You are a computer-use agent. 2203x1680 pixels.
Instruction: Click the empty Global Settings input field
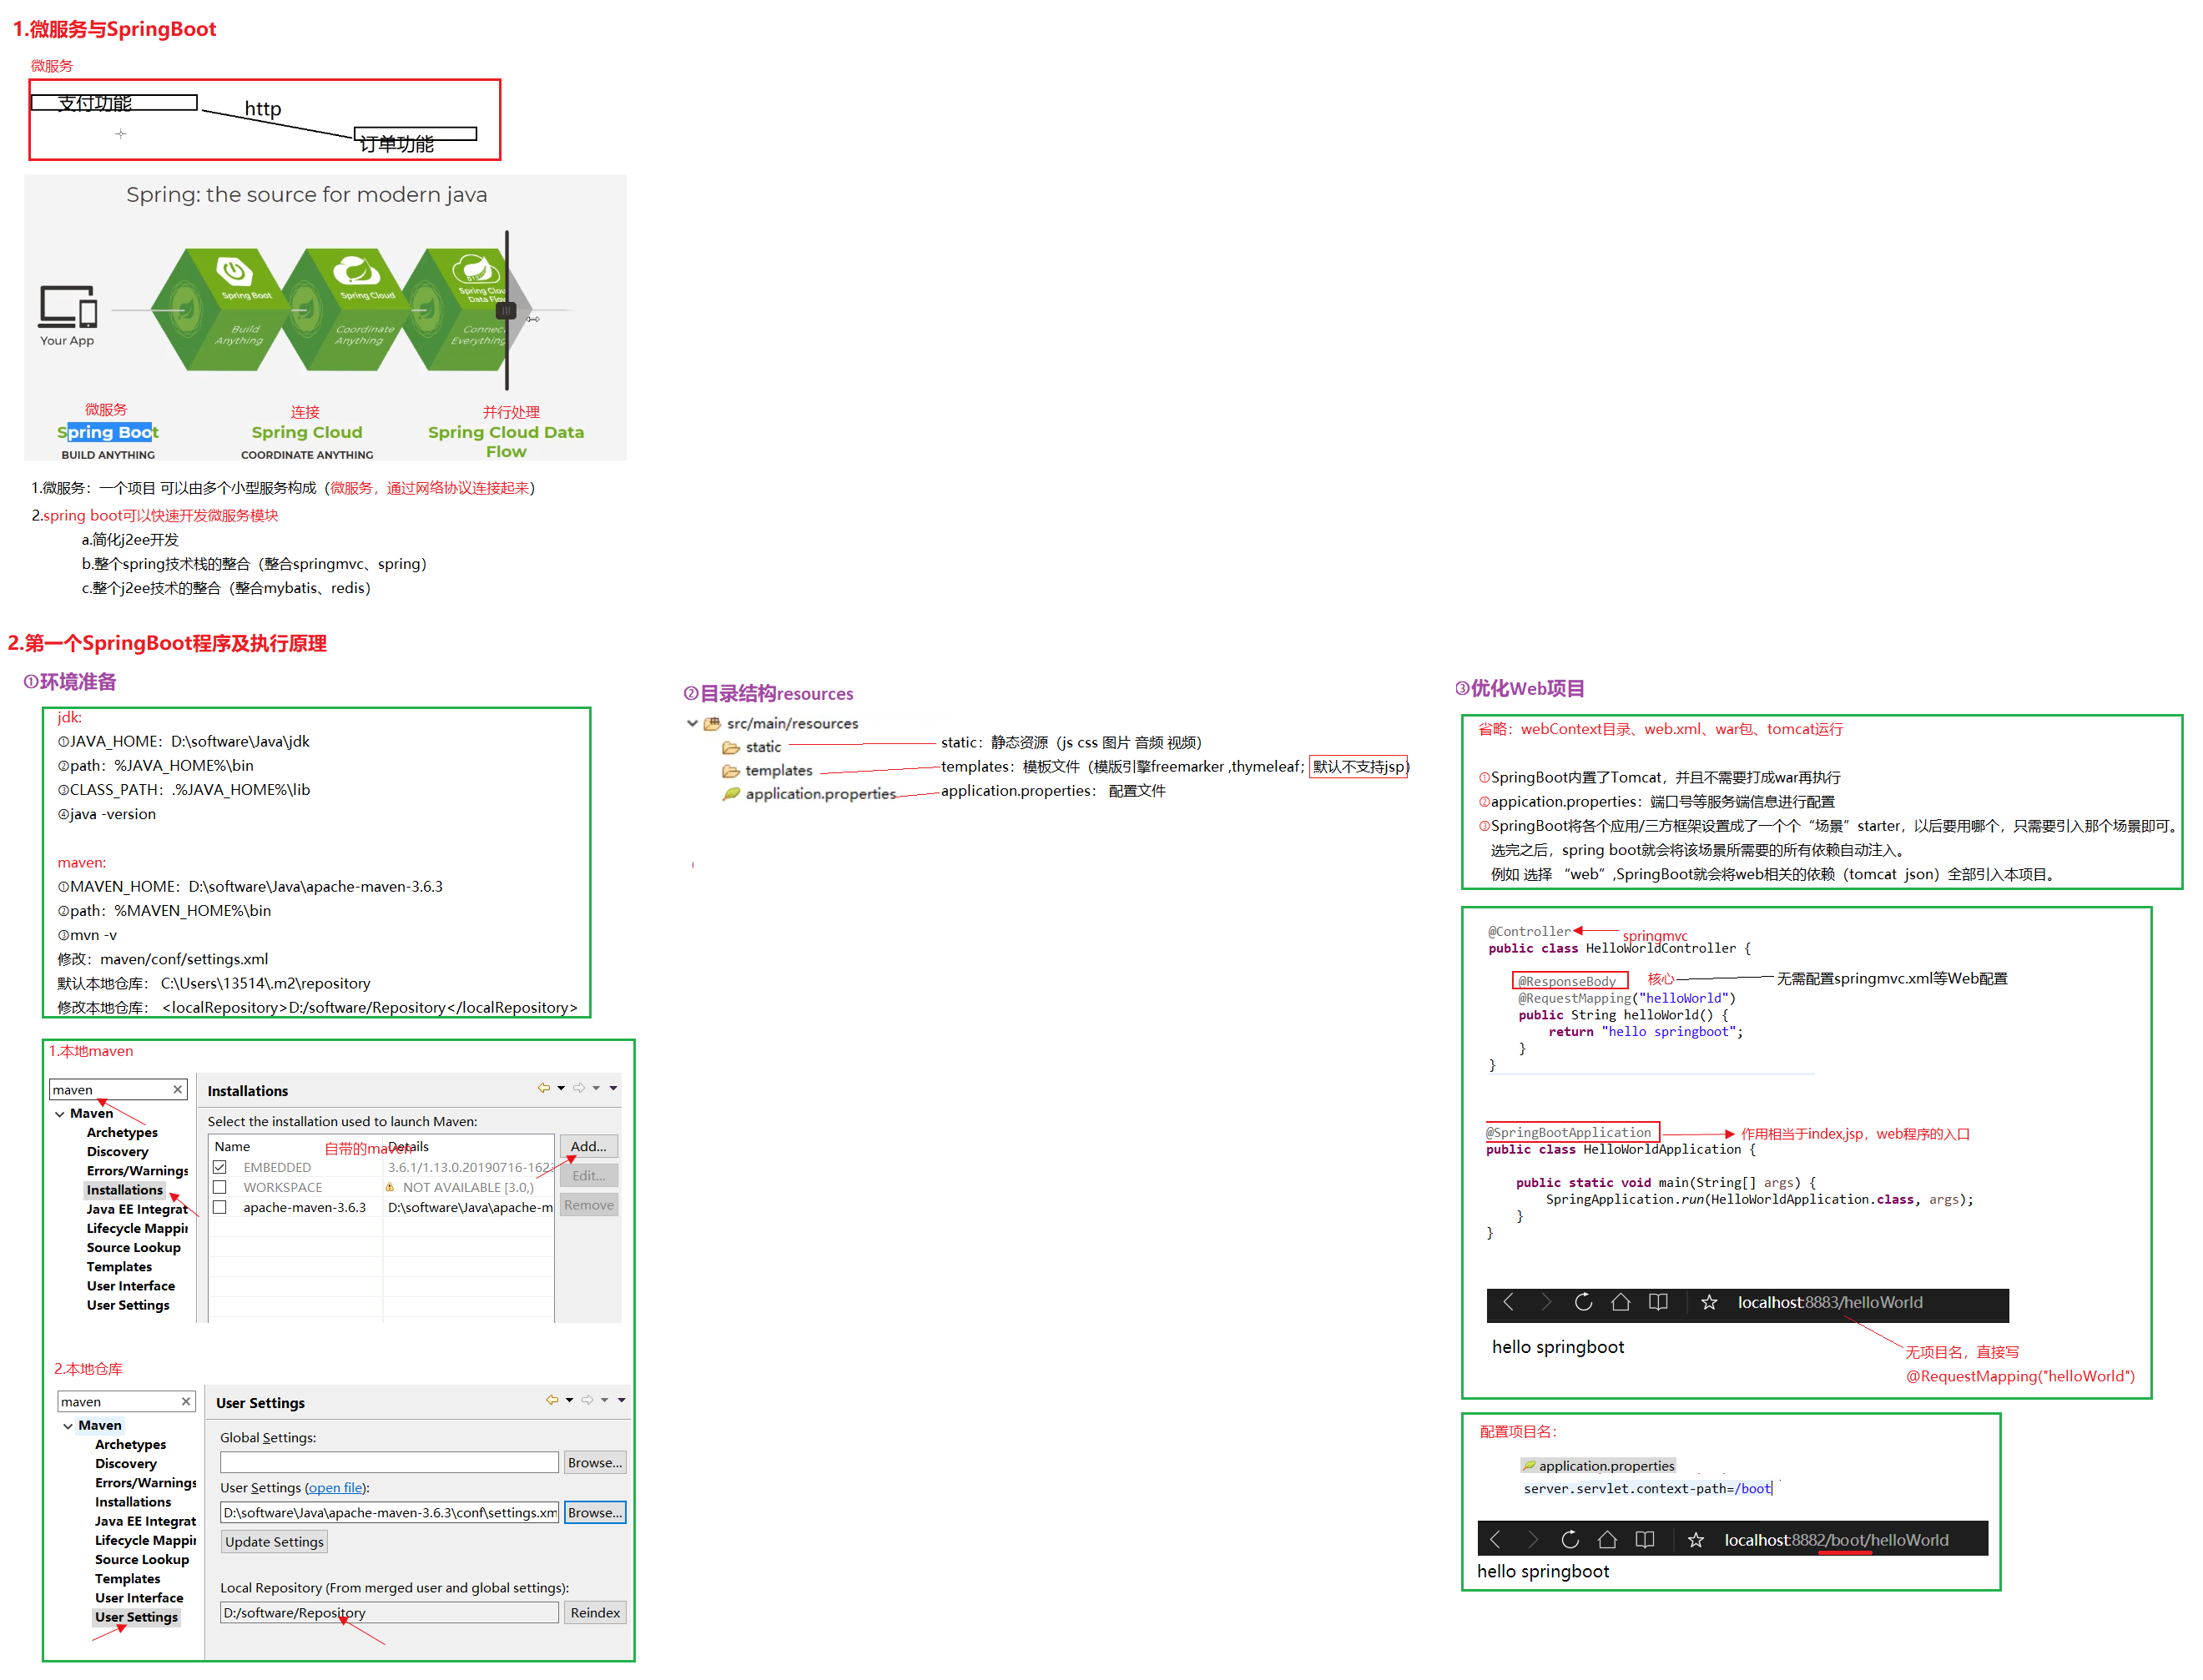388,1462
